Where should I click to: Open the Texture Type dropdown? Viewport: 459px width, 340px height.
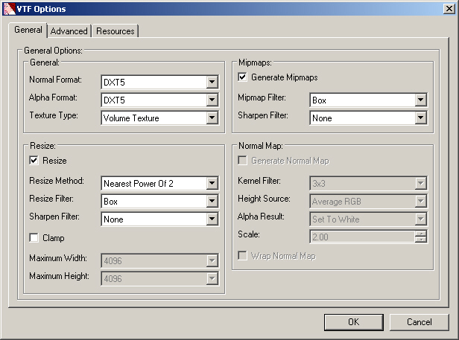point(212,118)
